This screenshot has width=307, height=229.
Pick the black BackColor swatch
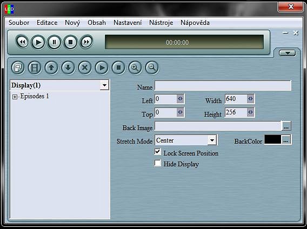pos(273,140)
